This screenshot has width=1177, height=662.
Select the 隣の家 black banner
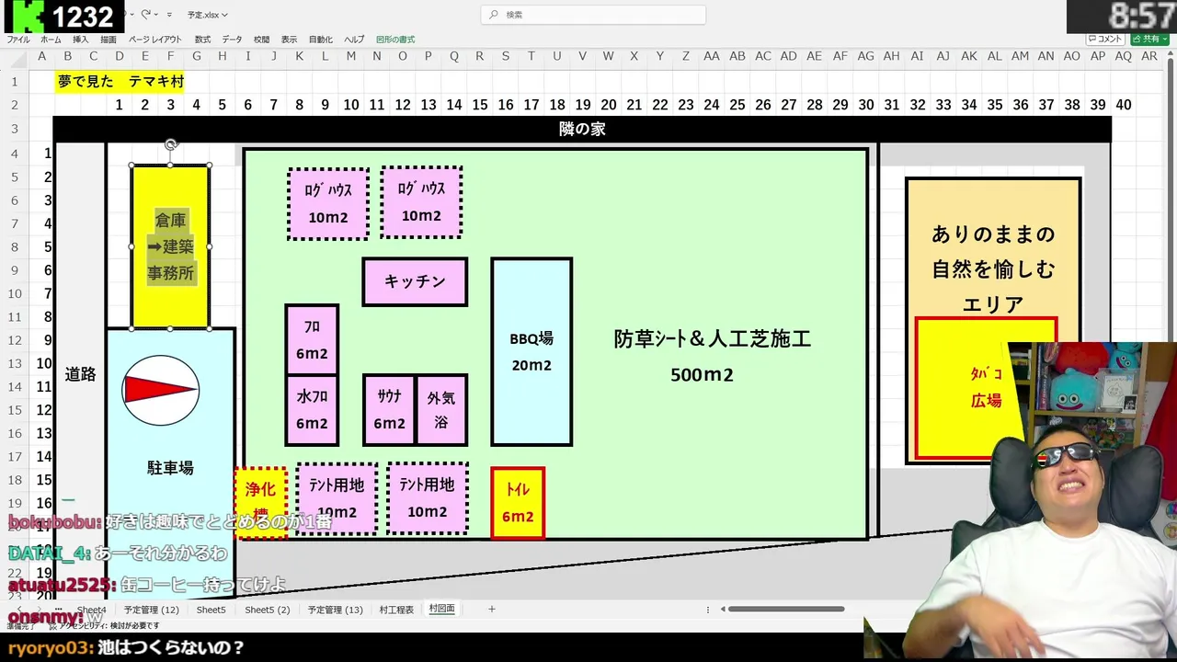(x=582, y=129)
